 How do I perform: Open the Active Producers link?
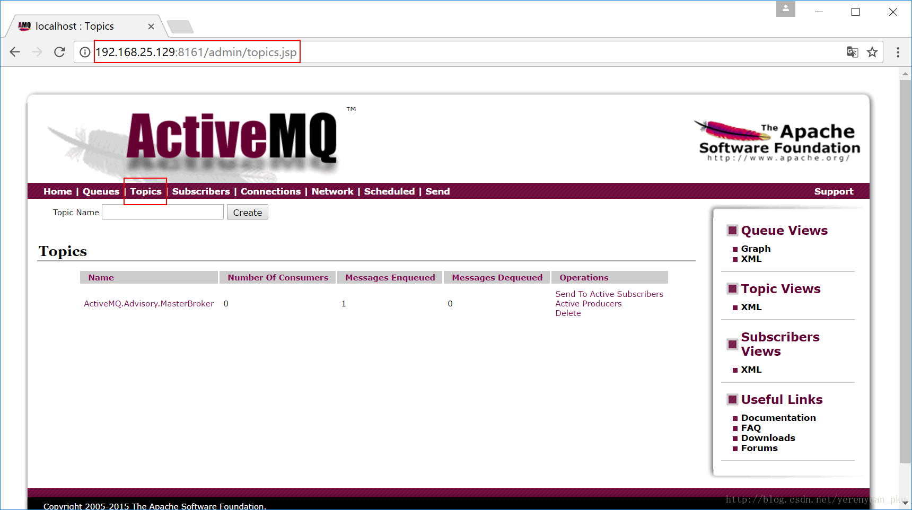coord(589,304)
